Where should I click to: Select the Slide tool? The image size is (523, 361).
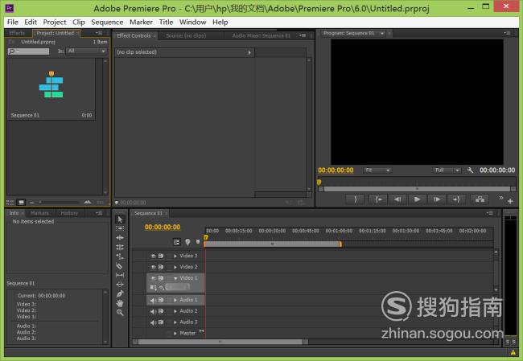click(120, 285)
